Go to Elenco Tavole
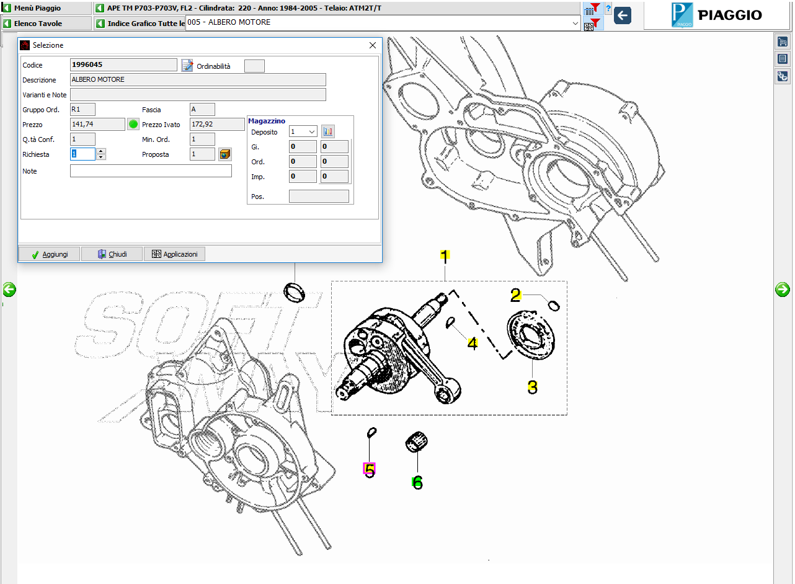 click(x=41, y=24)
